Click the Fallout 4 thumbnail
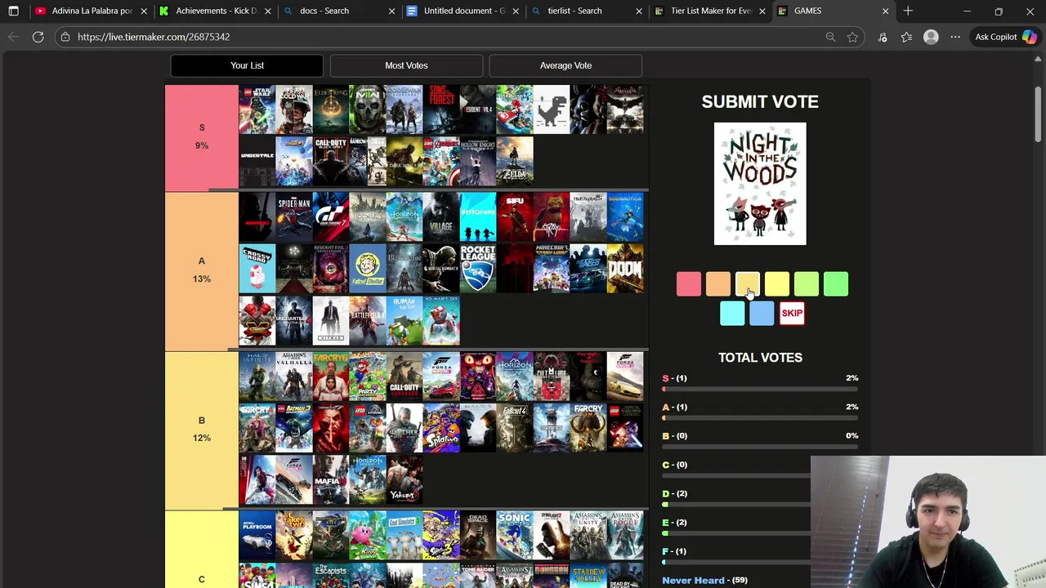The image size is (1046, 588). tap(515, 428)
